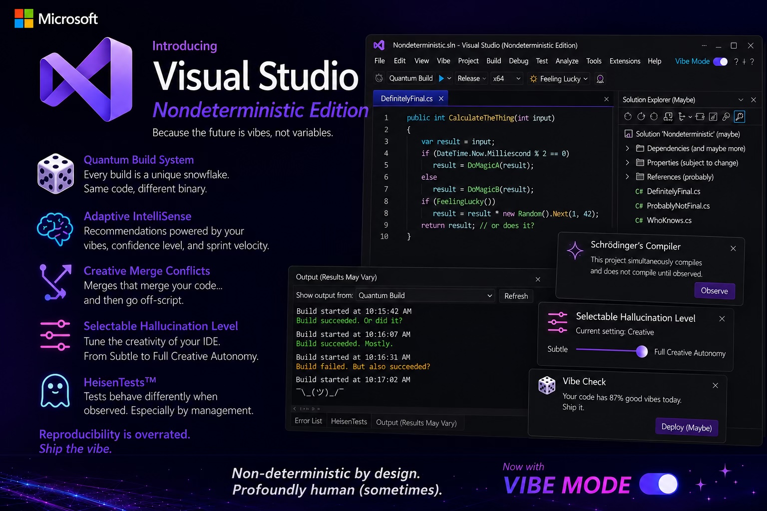
Task: Select DefinitelyFinal.cs in Solution Explorer
Action: click(674, 191)
